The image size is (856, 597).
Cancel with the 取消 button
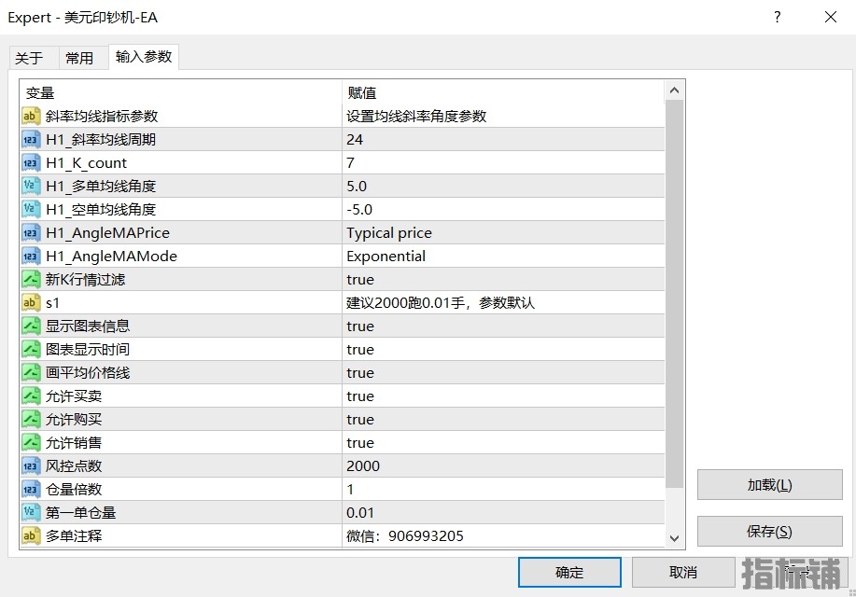click(683, 573)
